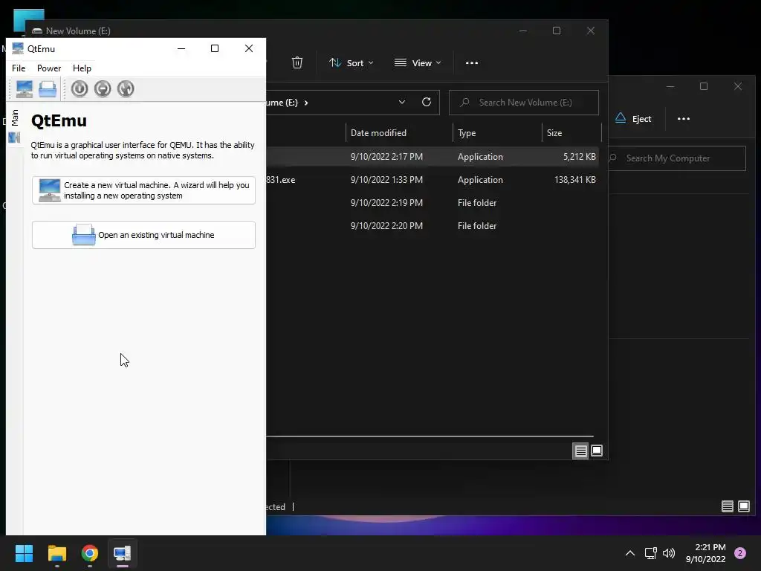The height and width of the screenshot is (571, 761).
Task: Switch to large icons view in My Computer window
Action: pos(743,507)
